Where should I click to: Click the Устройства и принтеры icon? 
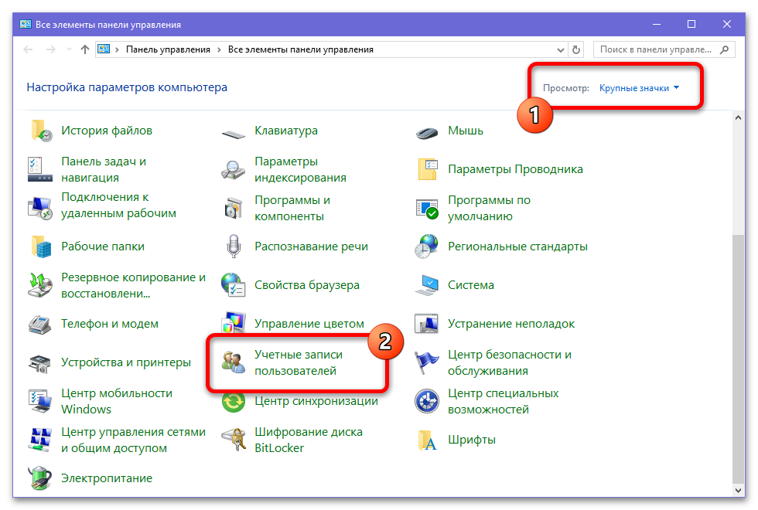click(40, 363)
